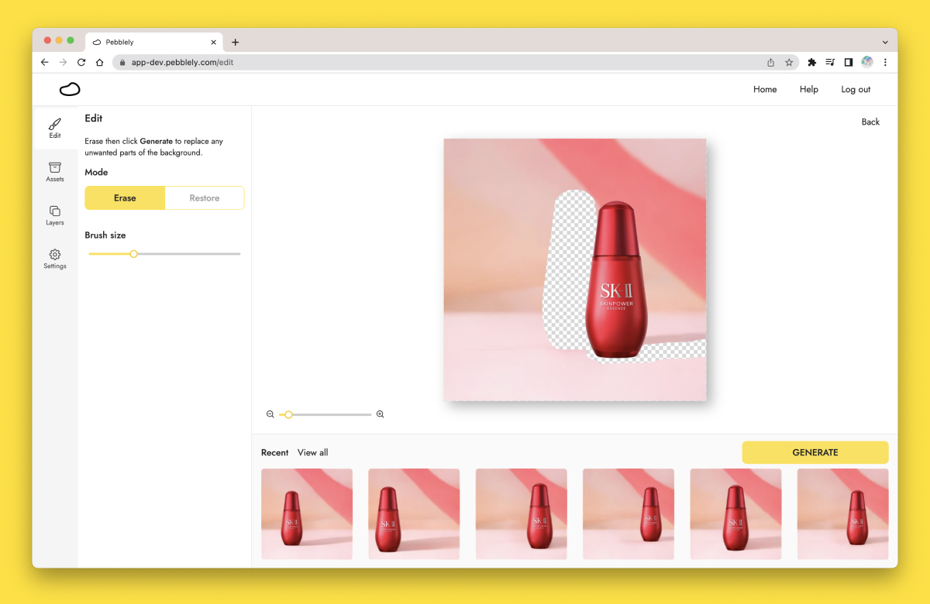
Task: Expand the tab search chevron
Action: pos(885,42)
